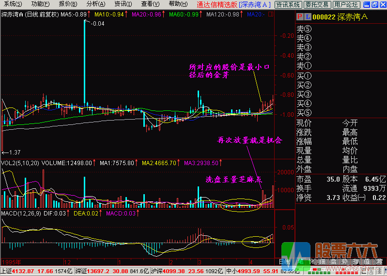Open the 功能(F) menu
The width and height of the screenshot is (387, 276).
(x=37, y=4)
